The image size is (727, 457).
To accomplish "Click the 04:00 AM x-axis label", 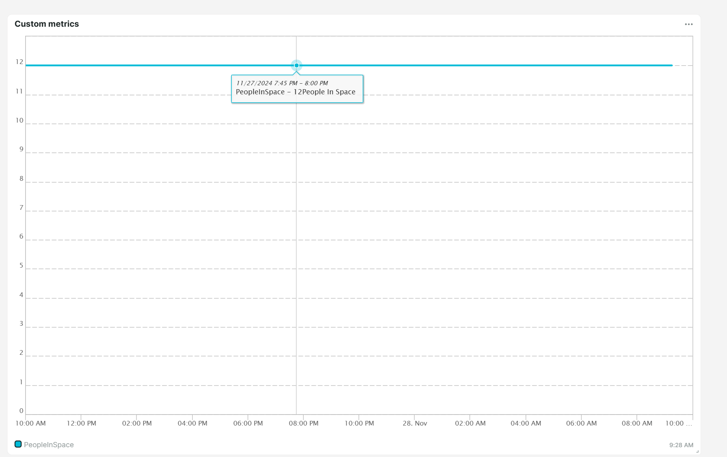I will point(526,423).
